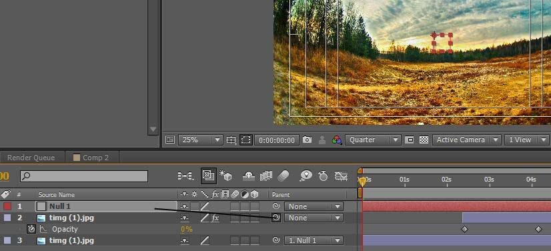Click the scroll down arrow in left panel
This screenshot has height=251, width=551.
[x=153, y=129]
